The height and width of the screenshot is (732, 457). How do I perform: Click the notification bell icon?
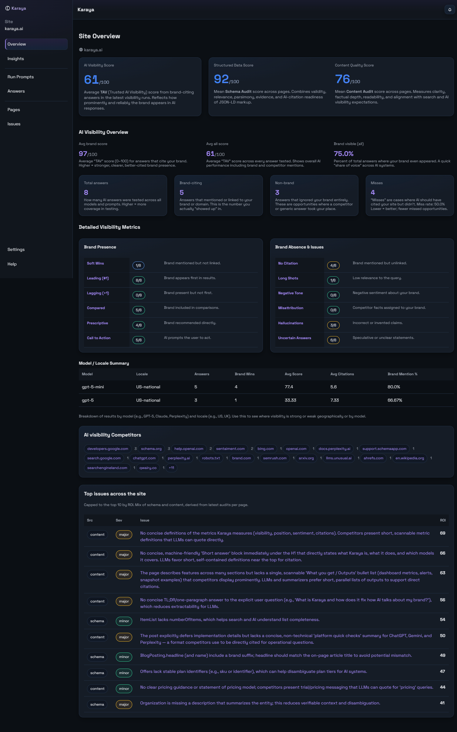(449, 10)
